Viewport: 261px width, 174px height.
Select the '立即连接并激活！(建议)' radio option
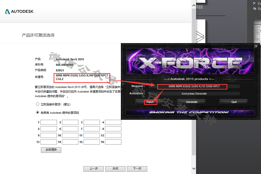coord(38,104)
